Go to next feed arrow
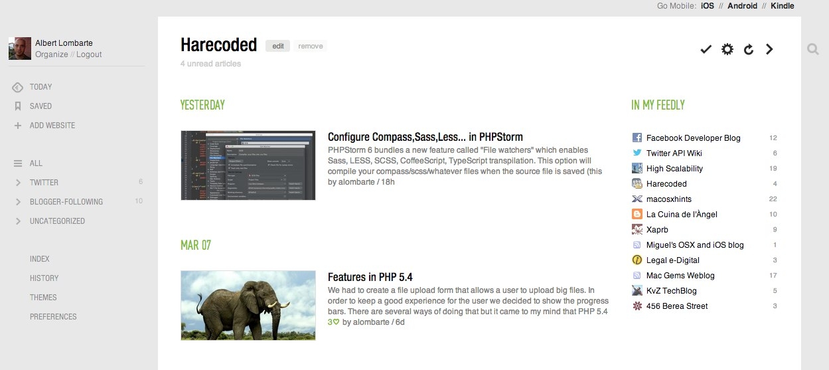 (x=769, y=49)
